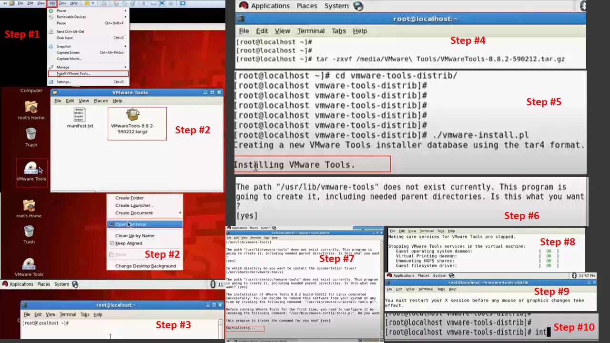Open dropdown arrow beside yellow power toolbar icon

click(93, 3)
